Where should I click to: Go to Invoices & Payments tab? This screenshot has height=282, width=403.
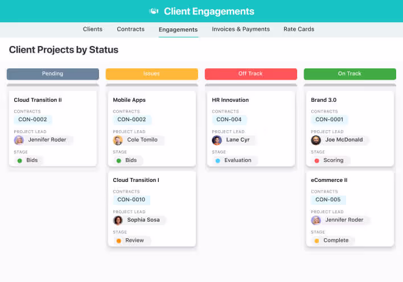click(x=241, y=29)
